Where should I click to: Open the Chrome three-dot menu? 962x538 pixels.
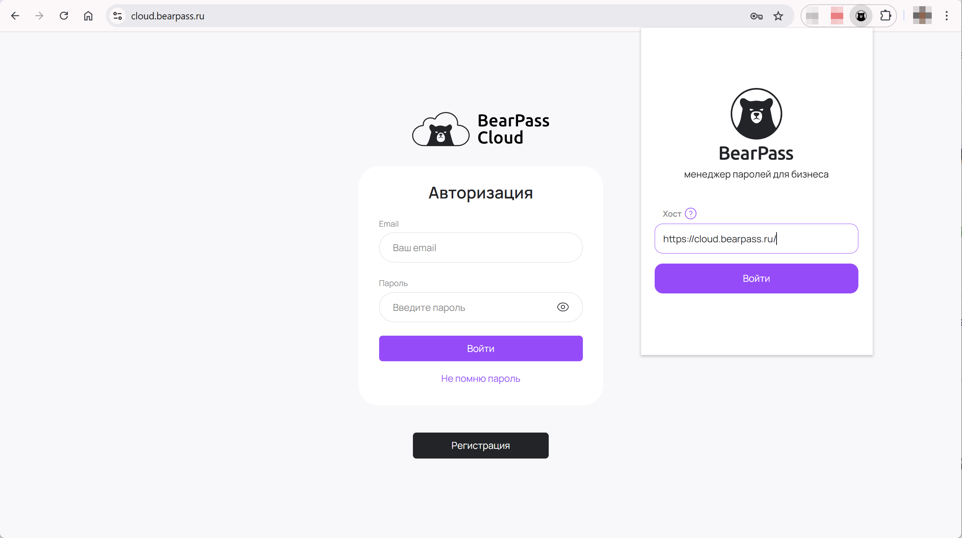[x=947, y=16]
